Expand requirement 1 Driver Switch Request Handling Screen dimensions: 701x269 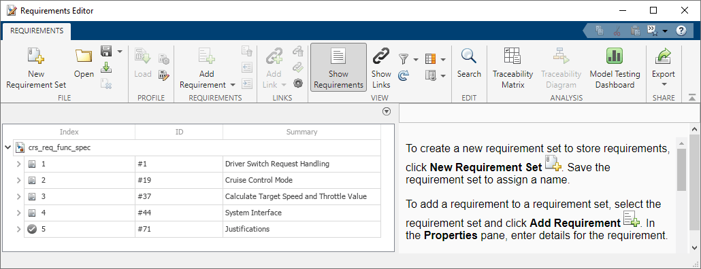point(18,164)
